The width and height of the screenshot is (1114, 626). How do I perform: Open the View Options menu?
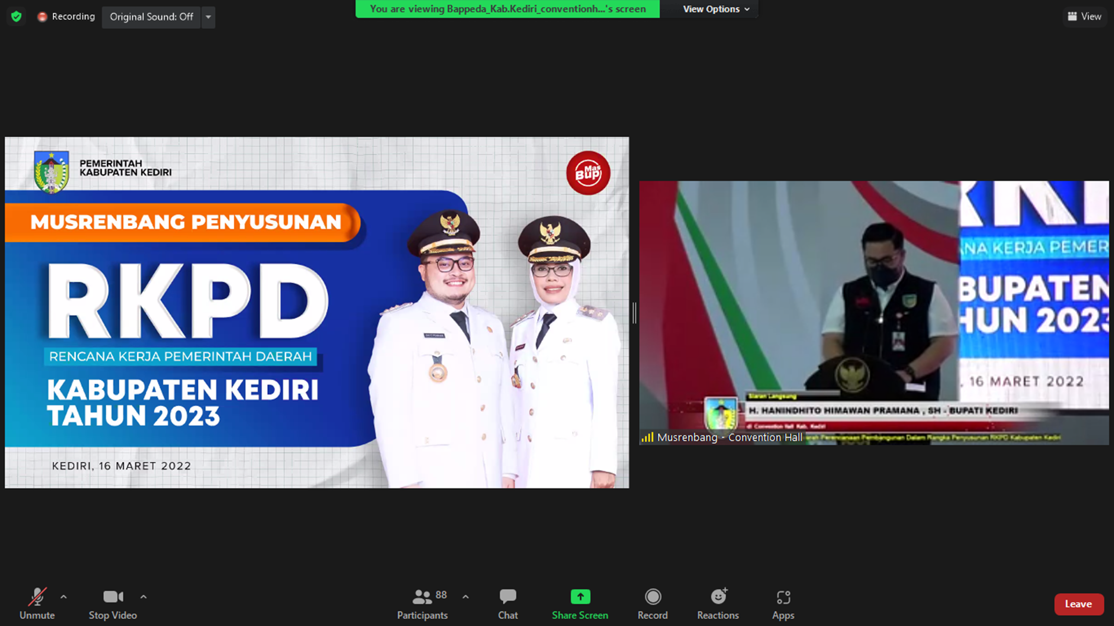click(716, 9)
